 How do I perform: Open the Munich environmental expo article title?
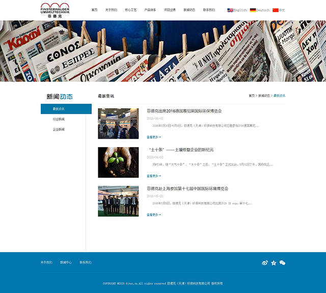tap(184, 111)
